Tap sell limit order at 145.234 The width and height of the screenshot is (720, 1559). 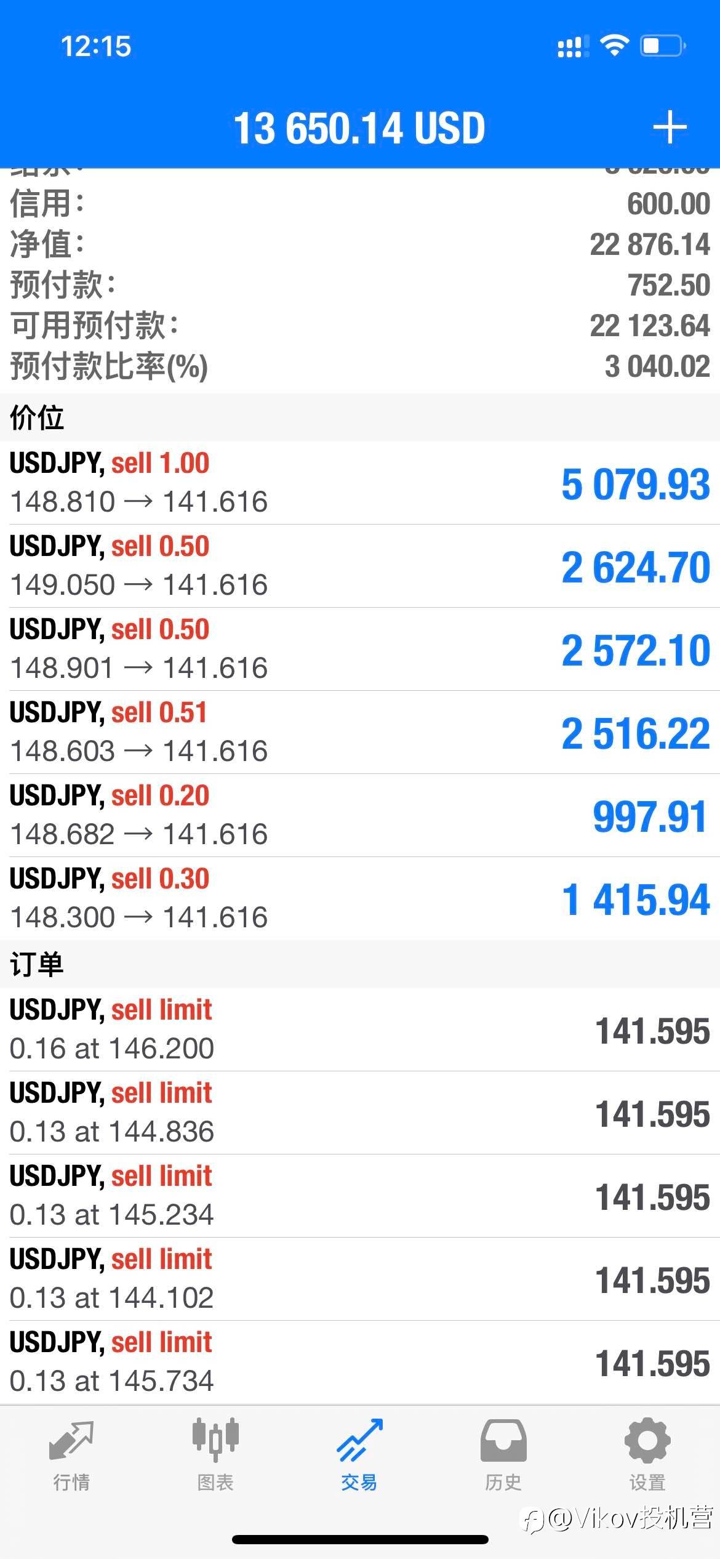click(x=360, y=1196)
